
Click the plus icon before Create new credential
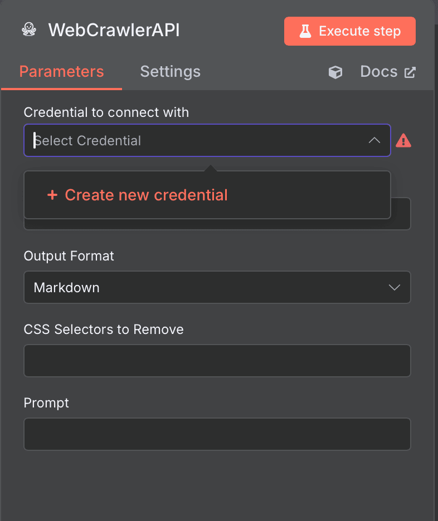point(52,195)
